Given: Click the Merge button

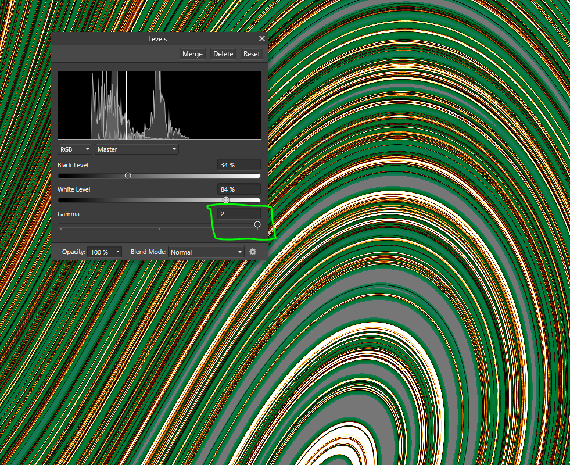Looking at the screenshot, I should [x=192, y=54].
